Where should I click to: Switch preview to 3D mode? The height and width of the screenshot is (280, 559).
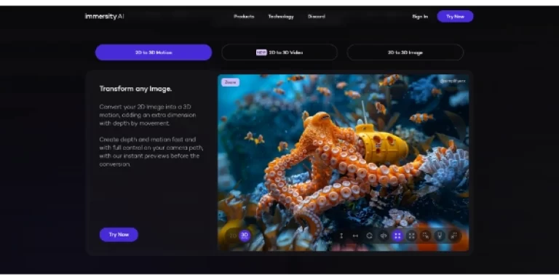(x=245, y=236)
